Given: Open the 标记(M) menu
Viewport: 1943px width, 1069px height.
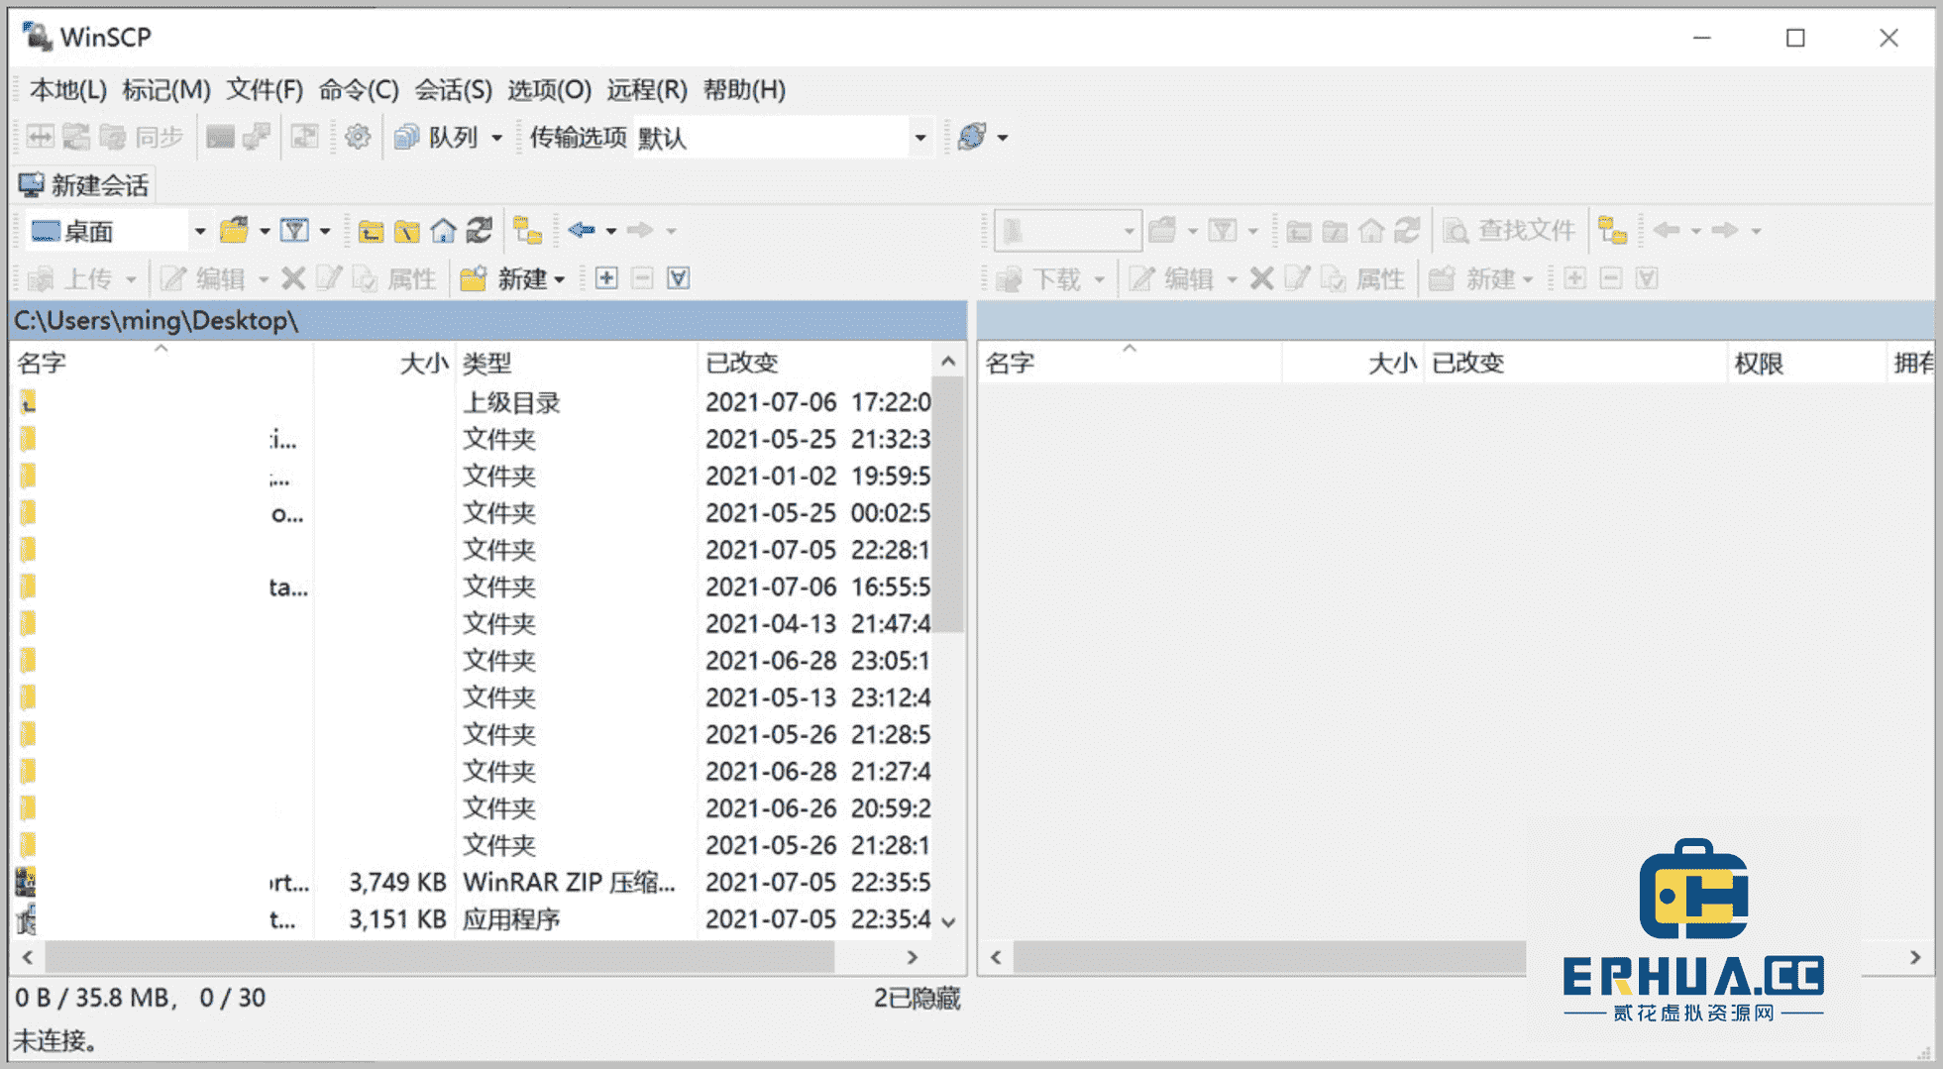Looking at the screenshot, I should (166, 90).
